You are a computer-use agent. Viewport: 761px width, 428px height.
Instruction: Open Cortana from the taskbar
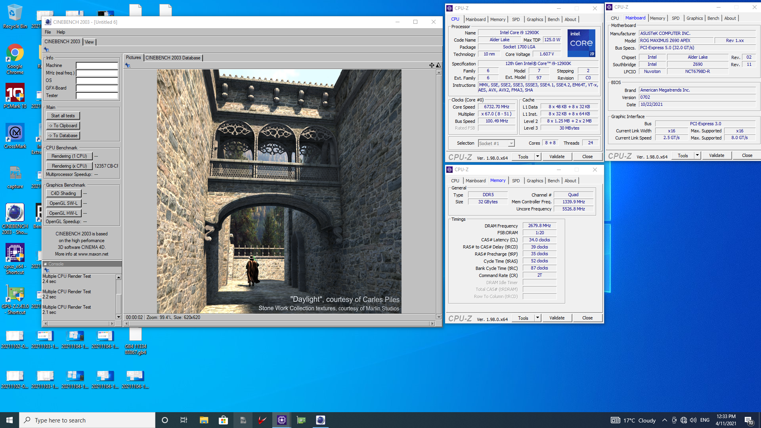[x=165, y=420]
